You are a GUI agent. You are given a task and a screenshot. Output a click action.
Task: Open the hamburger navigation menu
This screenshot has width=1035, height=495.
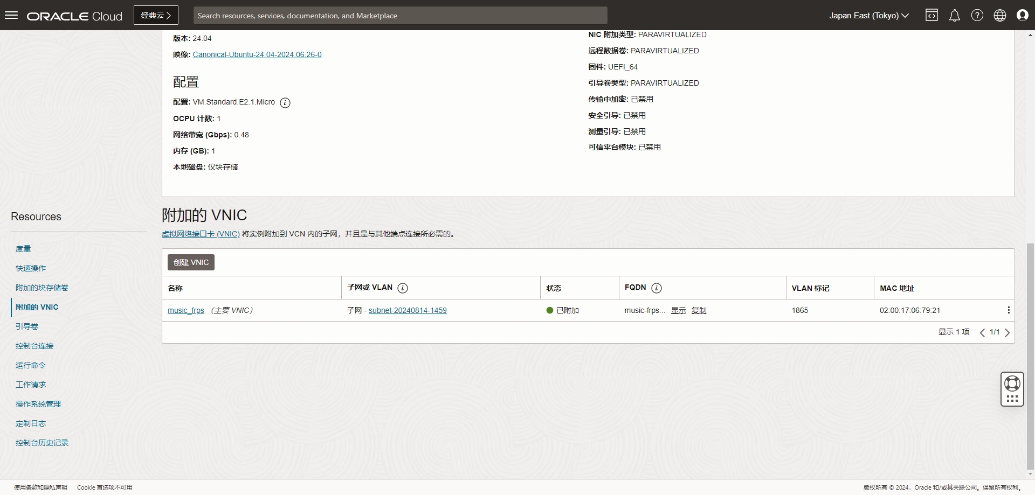pyautogui.click(x=11, y=15)
